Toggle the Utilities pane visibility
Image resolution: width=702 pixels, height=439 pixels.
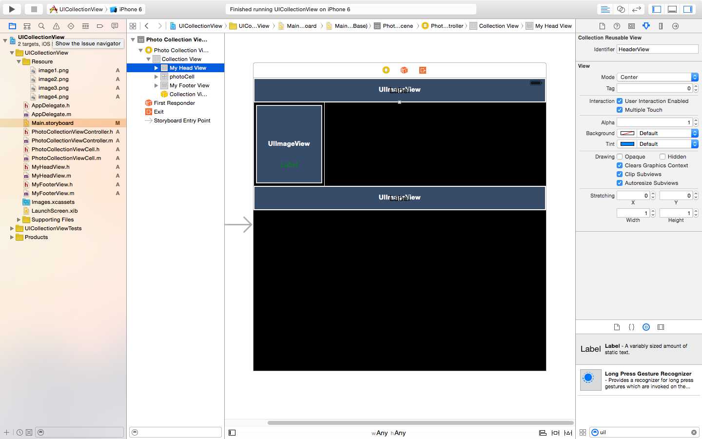(688, 9)
